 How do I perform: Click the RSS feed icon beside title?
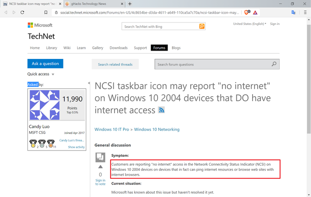pyautogui.click(x=161, y=110)
